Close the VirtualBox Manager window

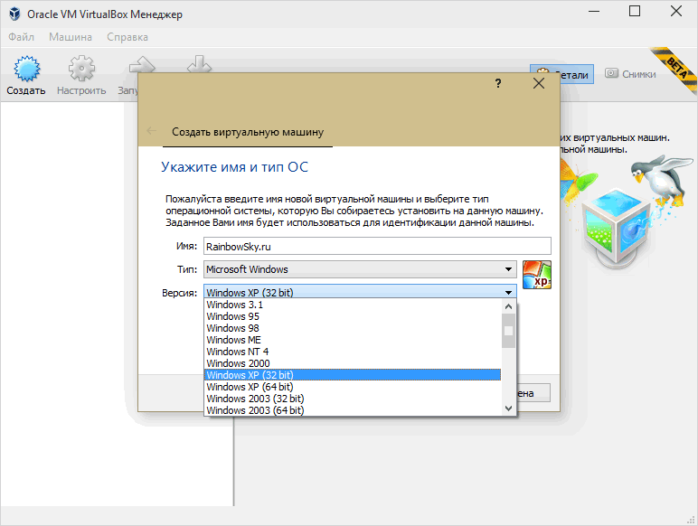tap(675, 12)
